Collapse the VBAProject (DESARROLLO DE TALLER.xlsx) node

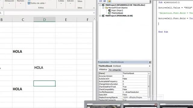[100, 5]
